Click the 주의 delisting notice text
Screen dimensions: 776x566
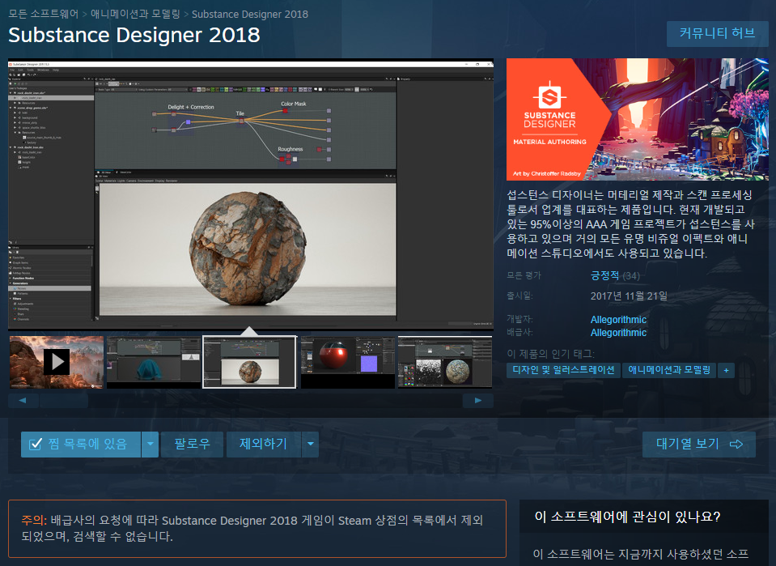pos(252,529)
